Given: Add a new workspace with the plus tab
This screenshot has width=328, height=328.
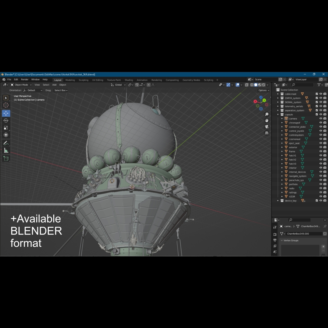Looking at the screenshot, I should point(217,80).
